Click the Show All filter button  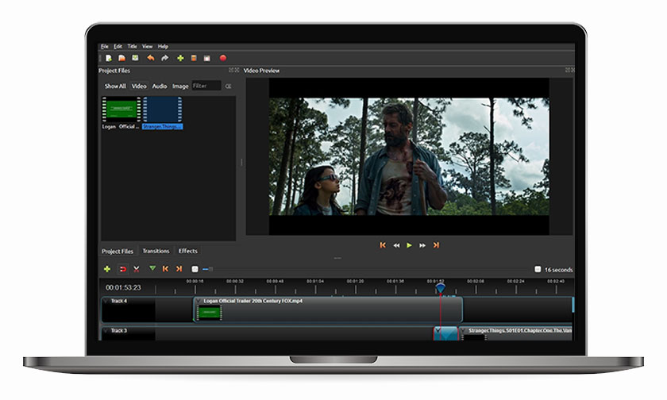pos(115,86)
